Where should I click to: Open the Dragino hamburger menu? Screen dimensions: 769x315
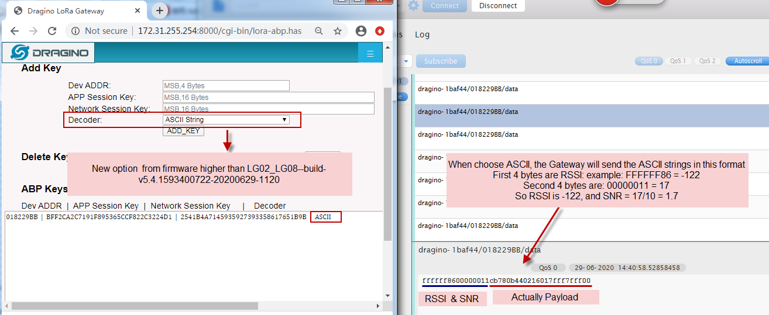(370, 54)
